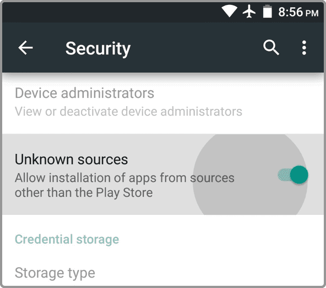Tap the airplane mode status icon
Image resolution: width=326 pixels, height=288 pixels.
pos(249,12)
